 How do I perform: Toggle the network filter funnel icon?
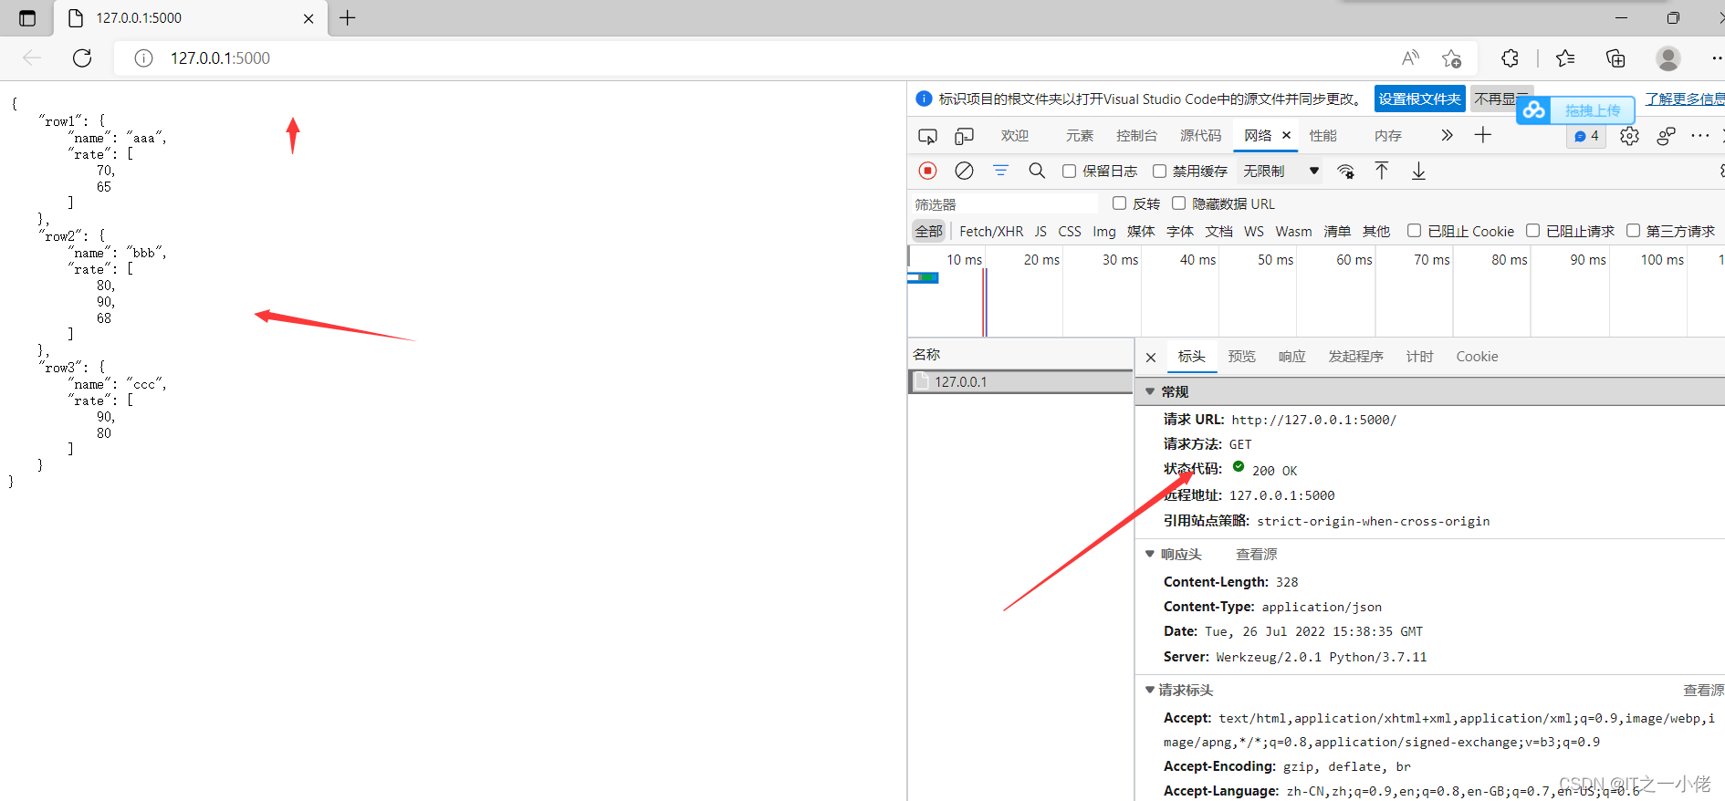pos(1000,171)
